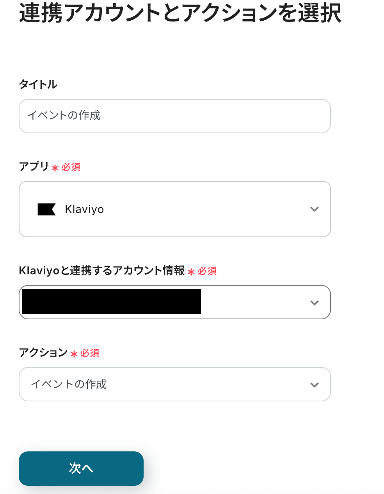Screen dimensions: 384x494
Task: Click the blacked-out account value
Action: [112, 302]
